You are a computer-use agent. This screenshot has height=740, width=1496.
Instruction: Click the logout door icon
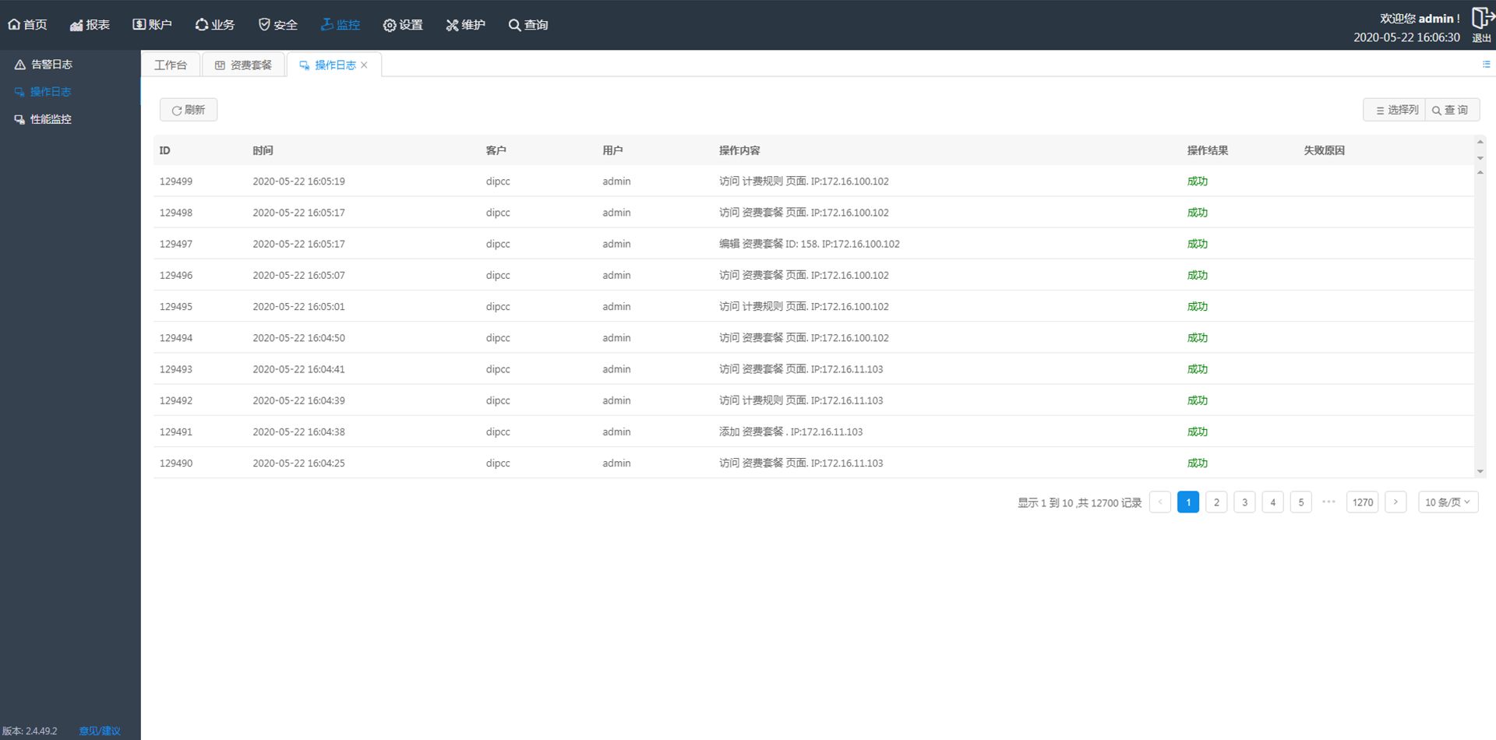point(1481,18)
